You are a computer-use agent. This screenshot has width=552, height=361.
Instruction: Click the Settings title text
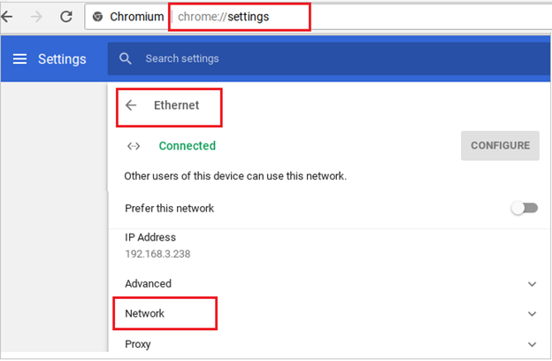coord(62,59)
